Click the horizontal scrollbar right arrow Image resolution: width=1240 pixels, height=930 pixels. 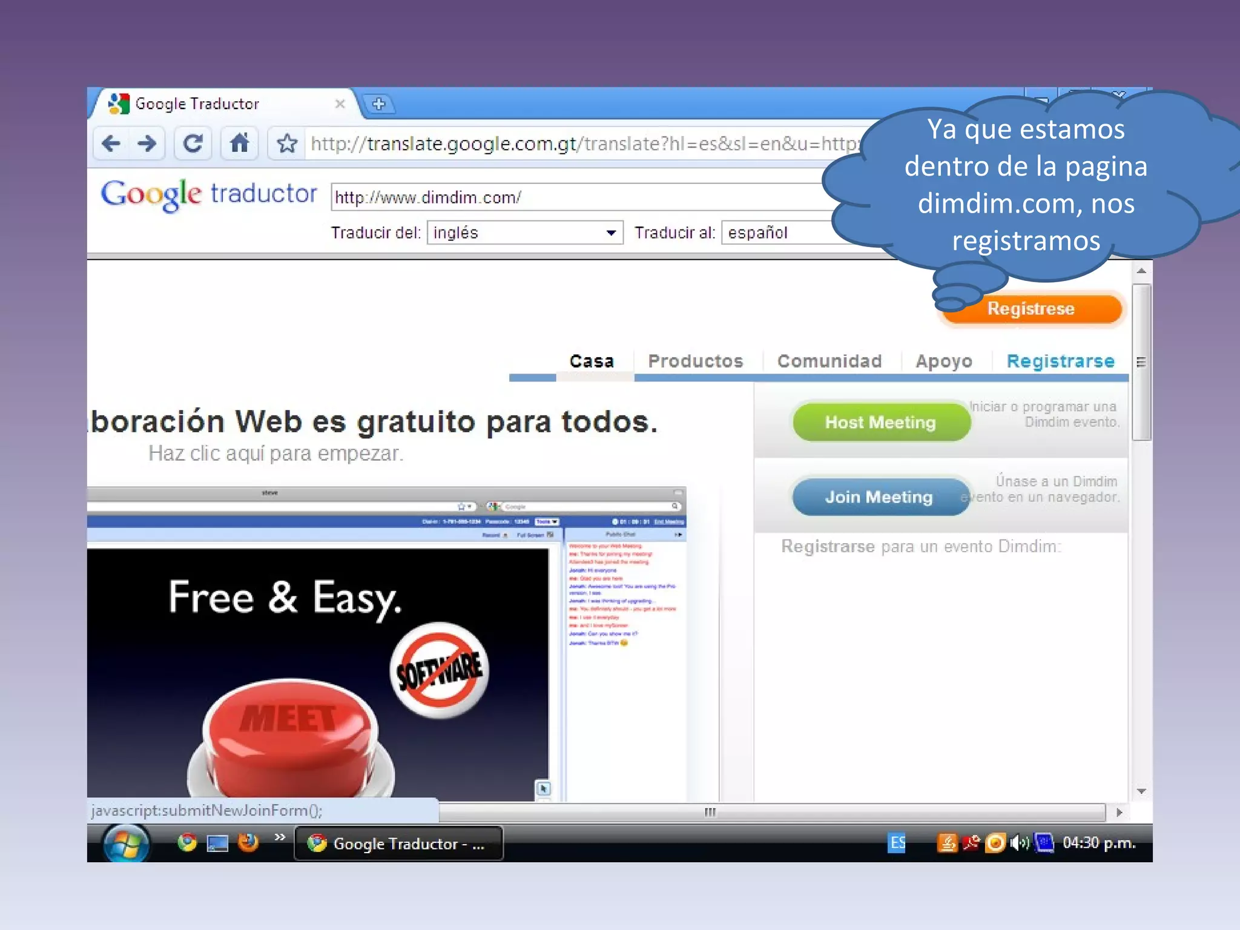1119,813
